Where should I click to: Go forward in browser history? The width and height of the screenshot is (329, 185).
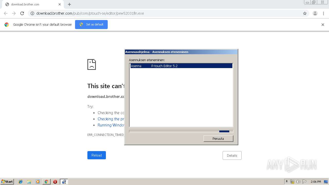coord(14,13)
